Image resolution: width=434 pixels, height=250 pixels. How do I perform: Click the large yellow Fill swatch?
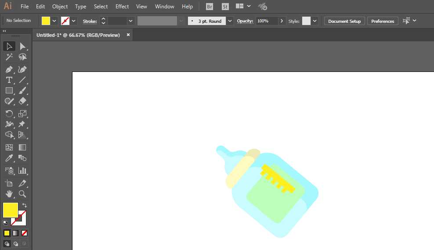[x=10, y=210]
